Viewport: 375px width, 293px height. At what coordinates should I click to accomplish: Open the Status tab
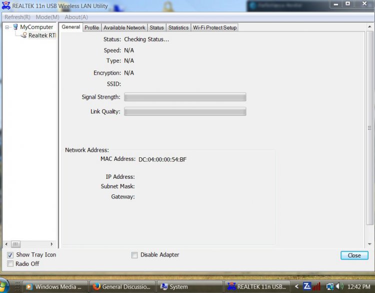(x=156, y=28)
